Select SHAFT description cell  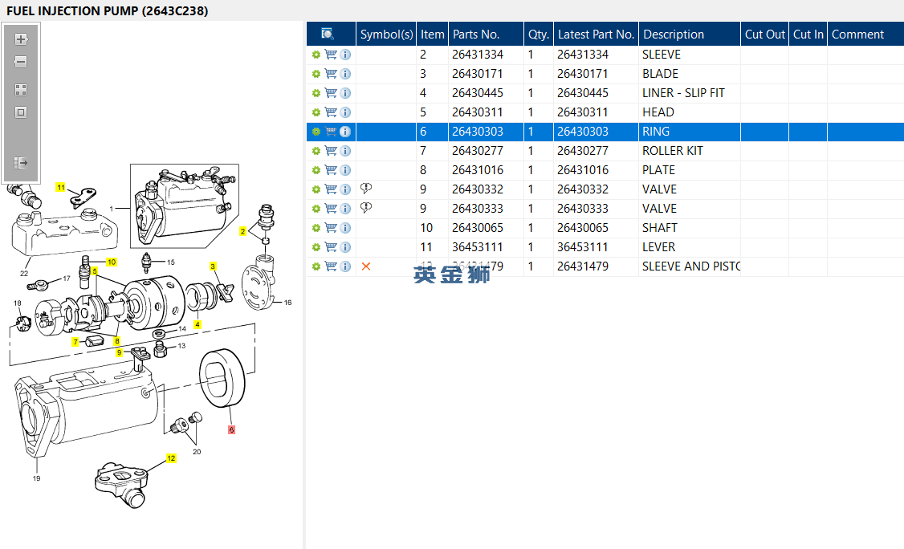coord(690,228)
